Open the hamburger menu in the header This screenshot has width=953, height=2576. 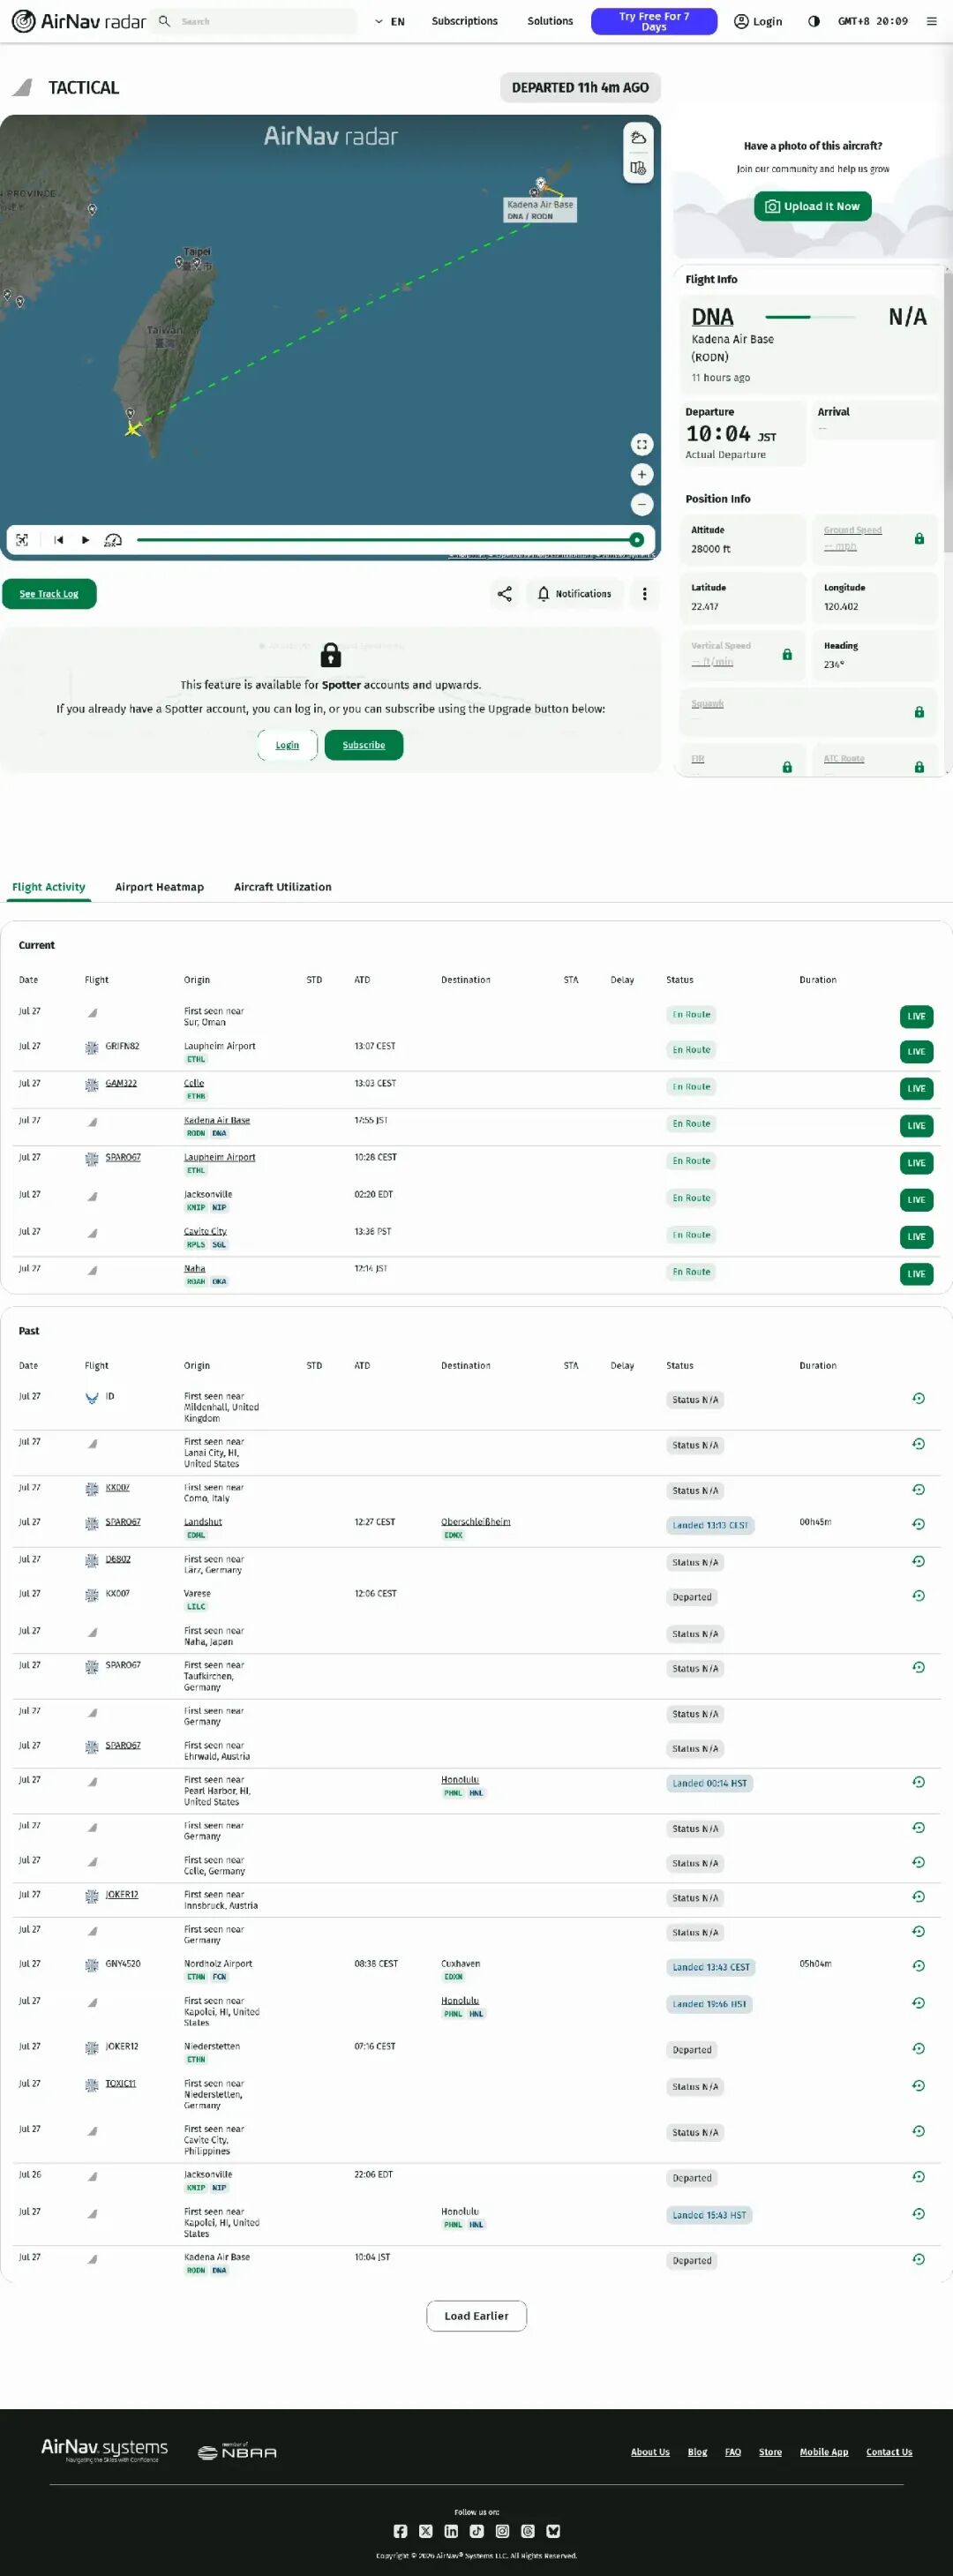click(x=931, y=21)
